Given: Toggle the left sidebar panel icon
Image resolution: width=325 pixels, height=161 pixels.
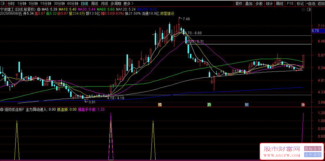Looking at the screenshot, I should (3, 4).
